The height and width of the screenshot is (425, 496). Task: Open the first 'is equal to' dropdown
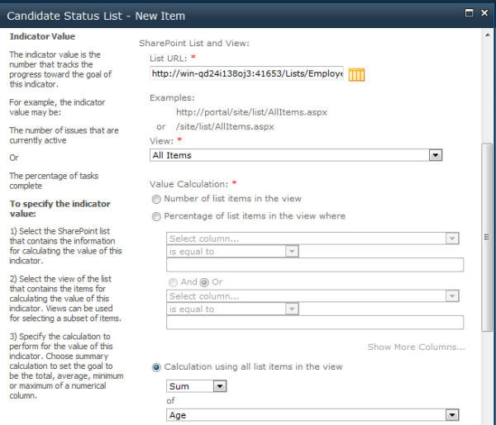232,252
